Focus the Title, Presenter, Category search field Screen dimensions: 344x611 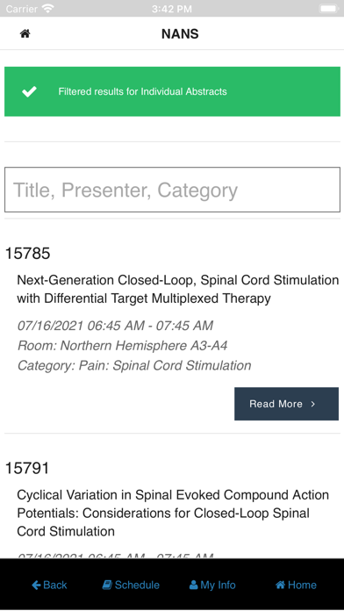(172, 190)
